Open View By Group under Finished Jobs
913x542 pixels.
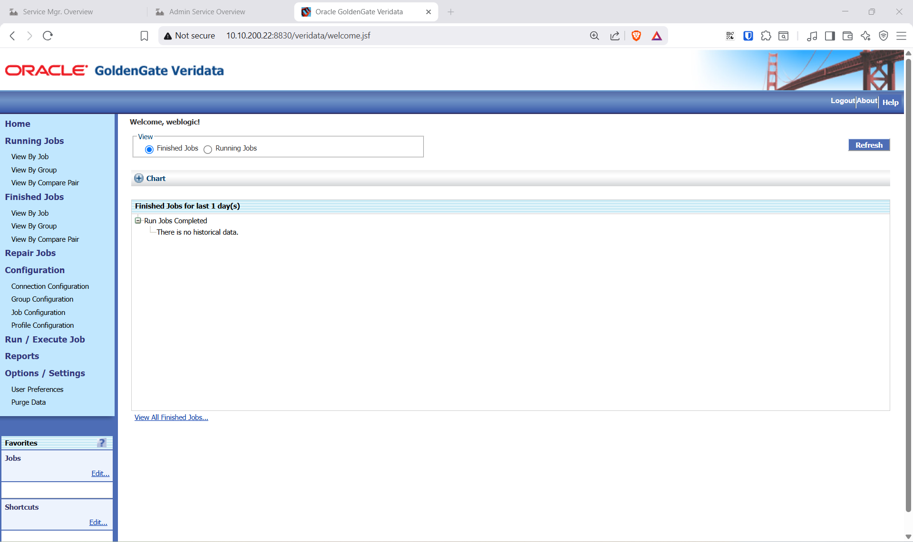[x=34, y=226]
